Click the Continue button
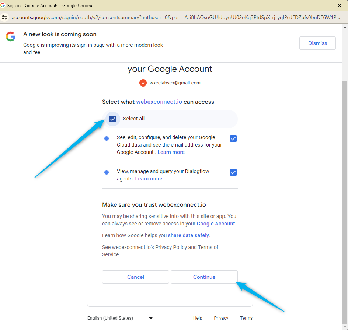 [204, 277]
